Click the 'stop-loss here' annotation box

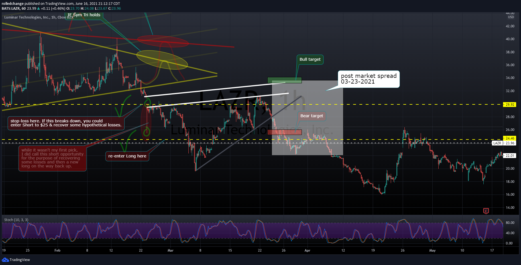click(66, 123)
